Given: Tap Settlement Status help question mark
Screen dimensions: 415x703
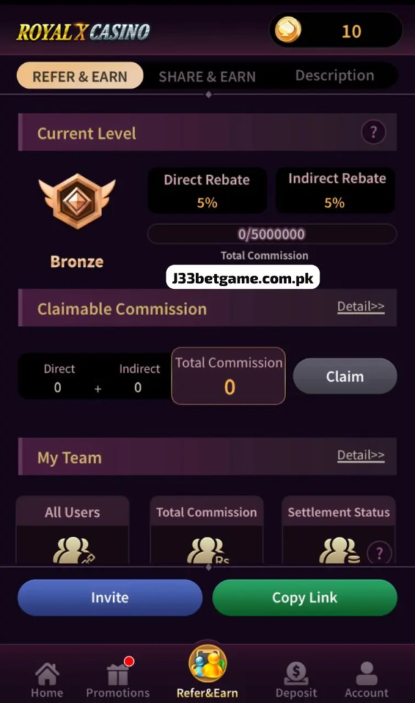Looking at the screenshot, I should [x=379, y=554].
